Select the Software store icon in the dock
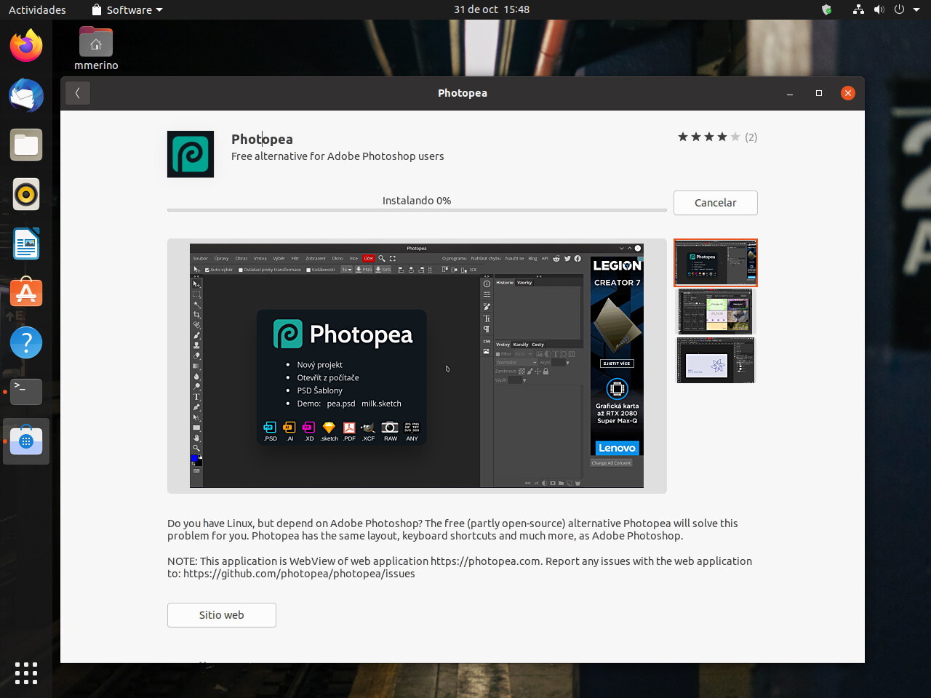The width and height of the screenshot is (931, 698). (26, 441)
